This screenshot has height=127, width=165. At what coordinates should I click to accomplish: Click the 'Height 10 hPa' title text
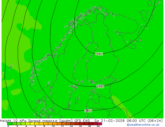tap(13, 121)
